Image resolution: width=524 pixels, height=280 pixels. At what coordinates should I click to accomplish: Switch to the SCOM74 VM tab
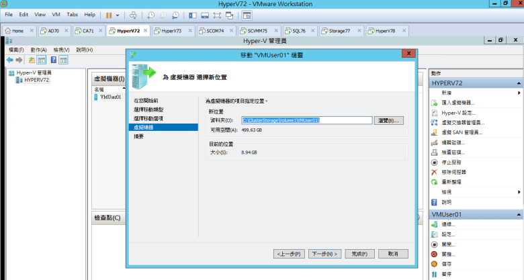[214, 31]
